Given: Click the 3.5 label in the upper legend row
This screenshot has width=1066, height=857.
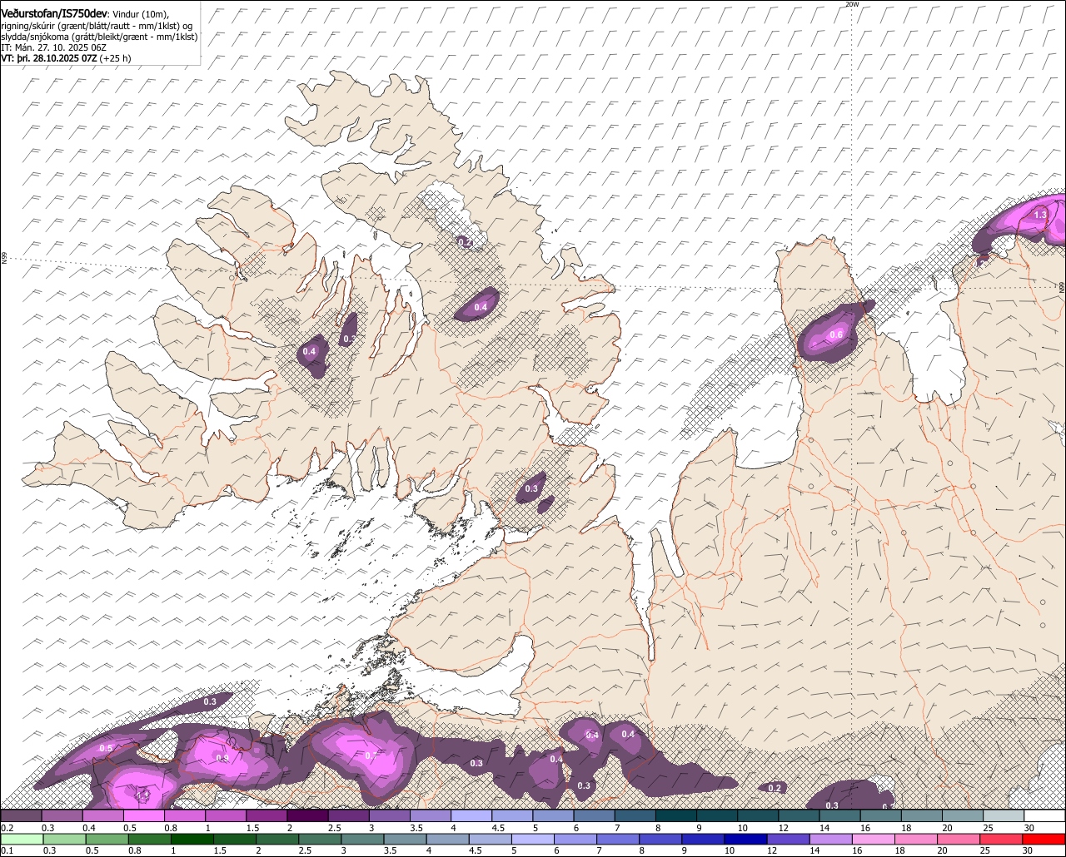Looking at the screenshot, I should [416, 828].
